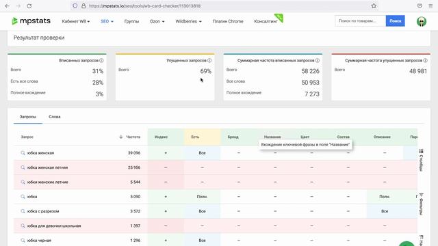This screenshot has height=246, width=438.
Task: Sort by the Описание column header
Action: [382, 137]
